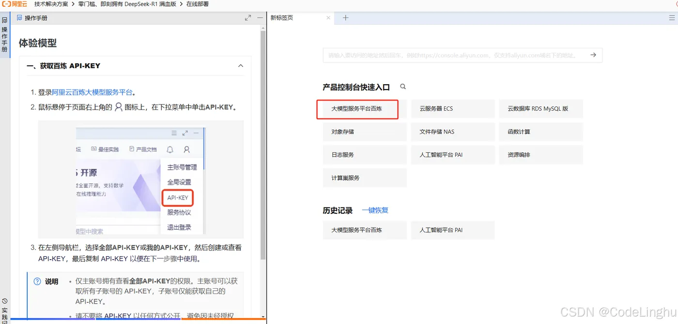The width and height of the screenshot is (678, 324).
Task: Open 云数据库 RDS MySQL 版
Action: click(541, 109)
